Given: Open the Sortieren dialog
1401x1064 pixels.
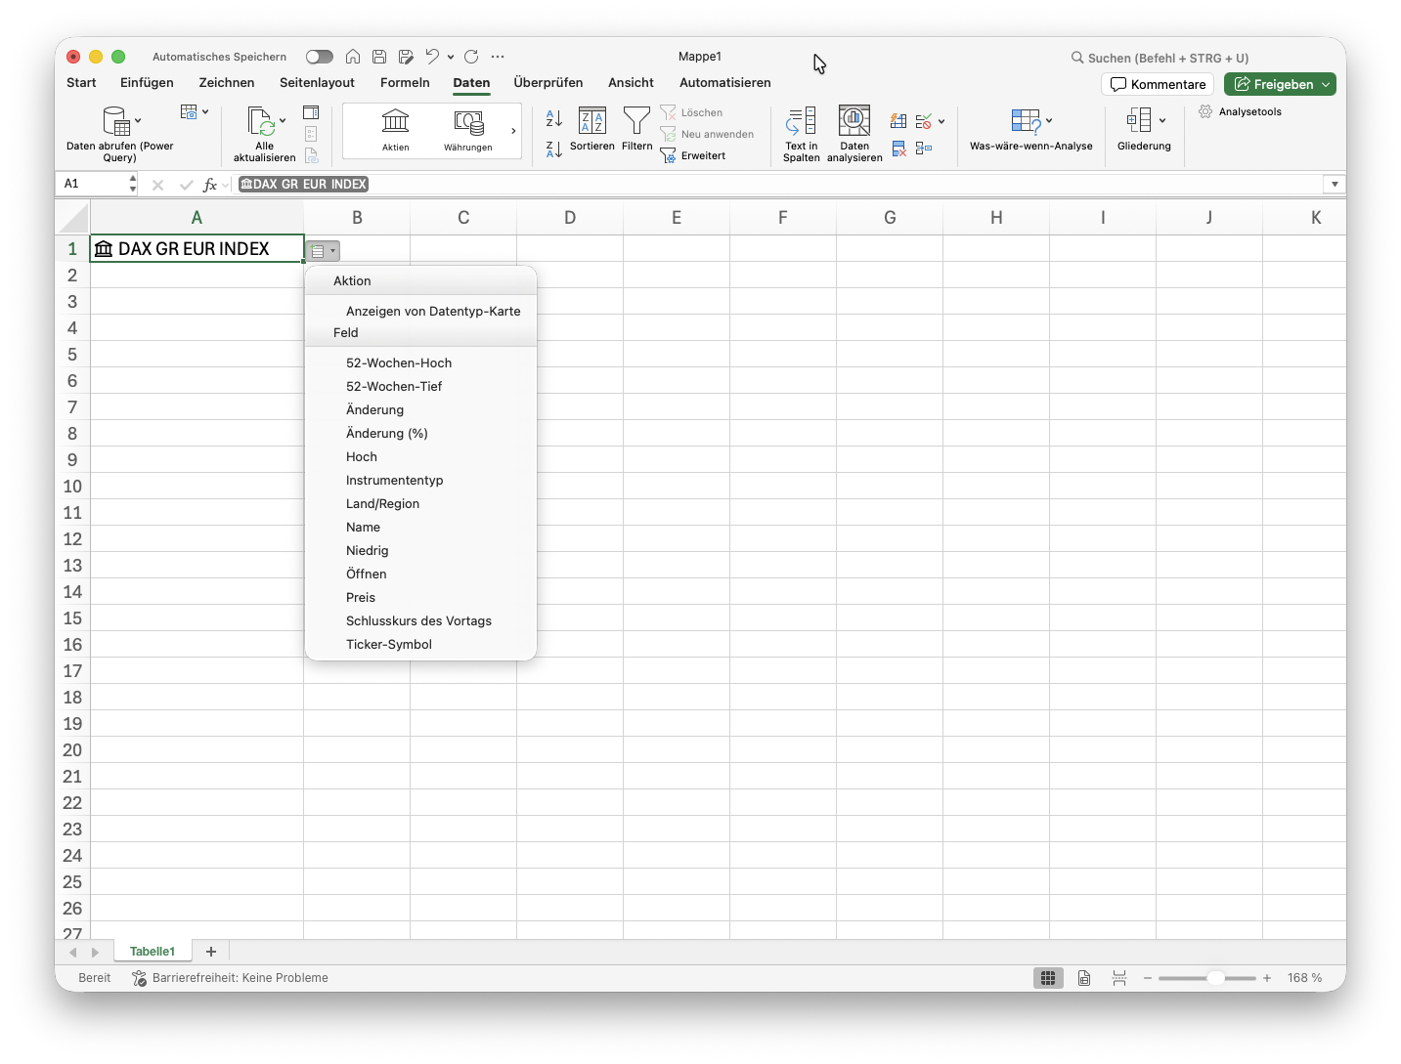Looking at the screenshot, I should click(x=592, y=129).
